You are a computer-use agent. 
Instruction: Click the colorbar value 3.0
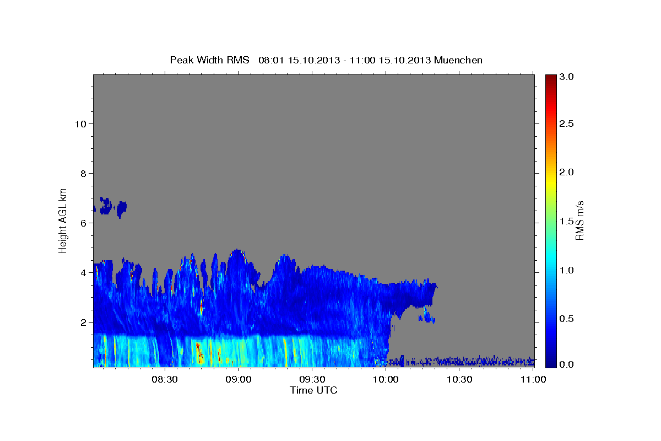(x=567, y=77)
